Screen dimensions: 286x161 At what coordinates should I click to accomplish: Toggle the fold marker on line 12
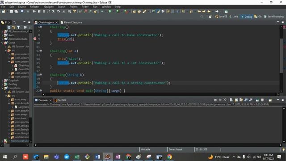[41, 51]
